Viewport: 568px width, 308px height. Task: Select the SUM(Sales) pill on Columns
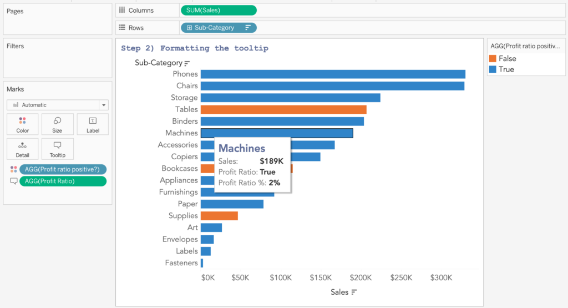pyautogui.click(x=218, y=10)
